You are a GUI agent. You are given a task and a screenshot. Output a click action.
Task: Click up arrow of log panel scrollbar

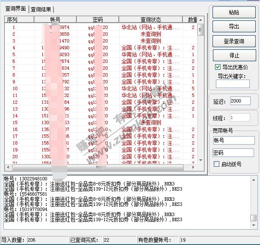coord(254,180)
